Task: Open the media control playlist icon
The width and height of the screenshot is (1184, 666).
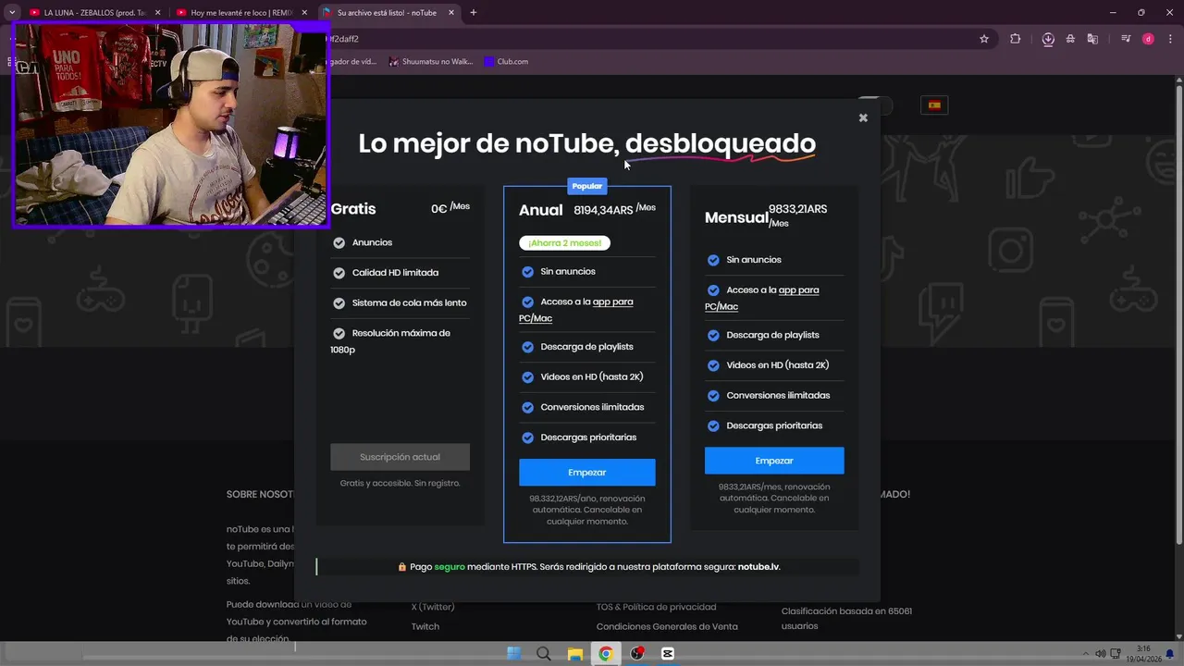Action: [1126, 39]
